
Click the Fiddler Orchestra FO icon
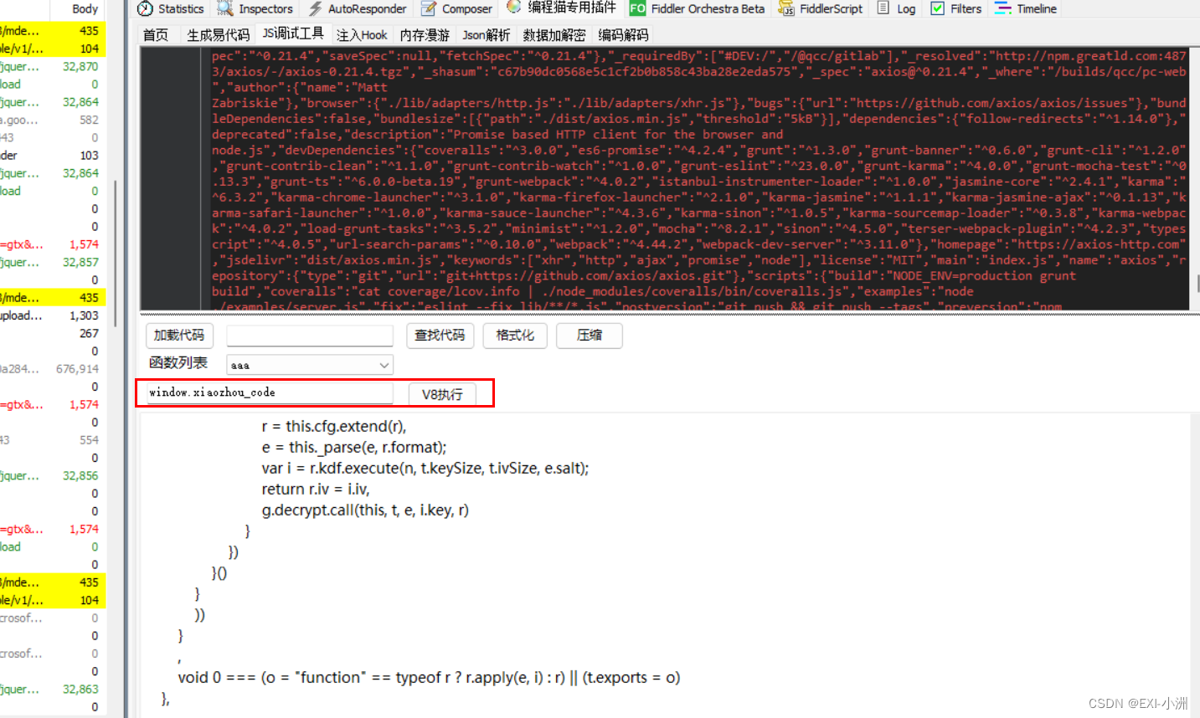click(637, 8)
